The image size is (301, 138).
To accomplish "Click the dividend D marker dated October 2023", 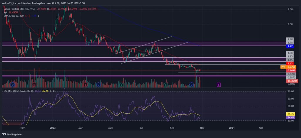I will click(x=191, y=84).
